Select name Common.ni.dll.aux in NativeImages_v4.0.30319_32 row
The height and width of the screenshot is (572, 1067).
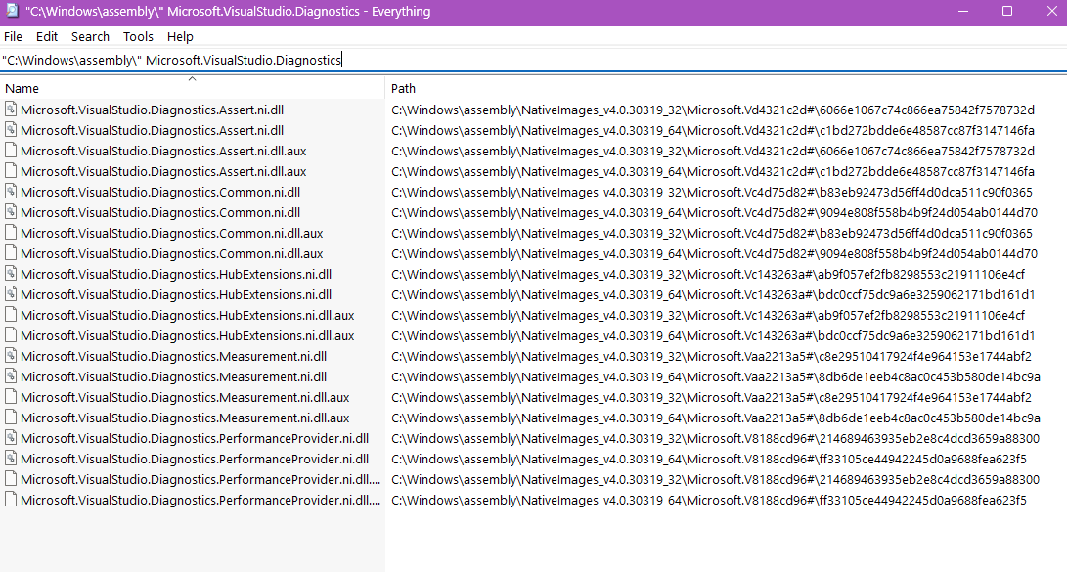coord(171,233)
